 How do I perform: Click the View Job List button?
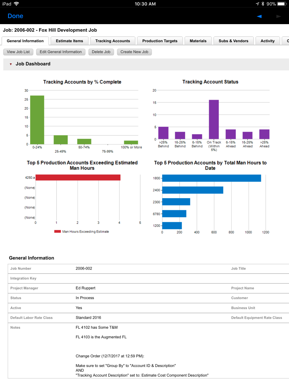(18, 52)
